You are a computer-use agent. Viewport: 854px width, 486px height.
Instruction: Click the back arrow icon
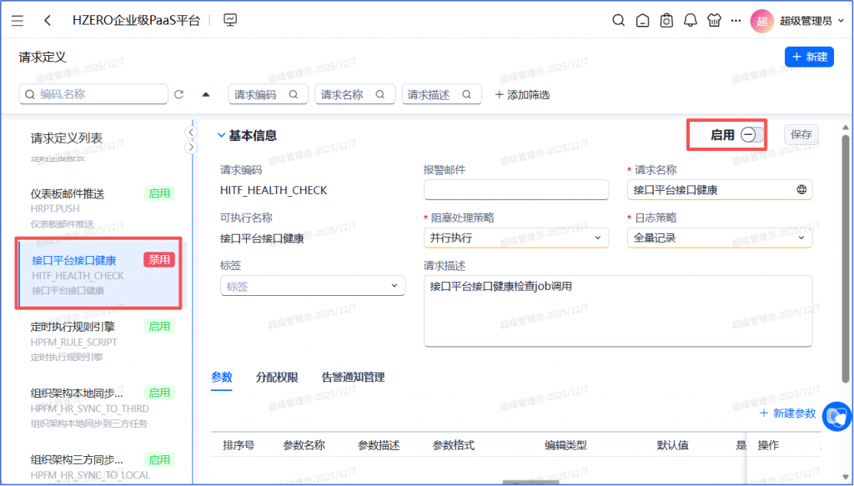[48, 21]
